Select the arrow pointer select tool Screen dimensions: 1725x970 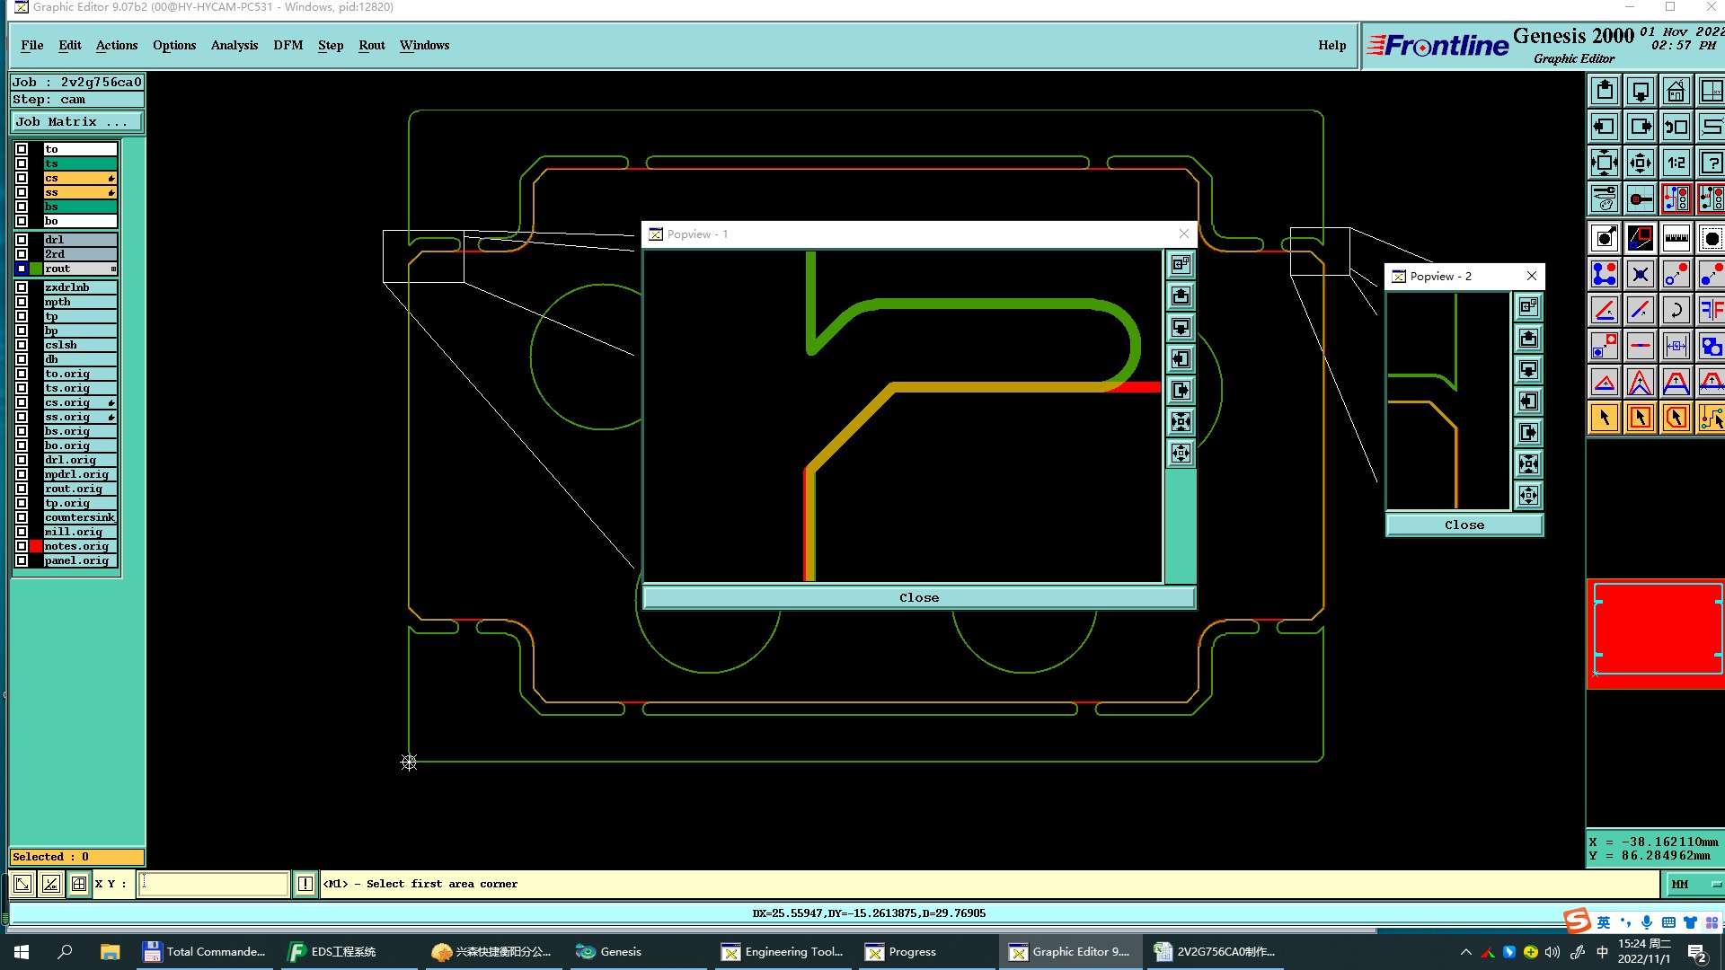click(1605, 418)
